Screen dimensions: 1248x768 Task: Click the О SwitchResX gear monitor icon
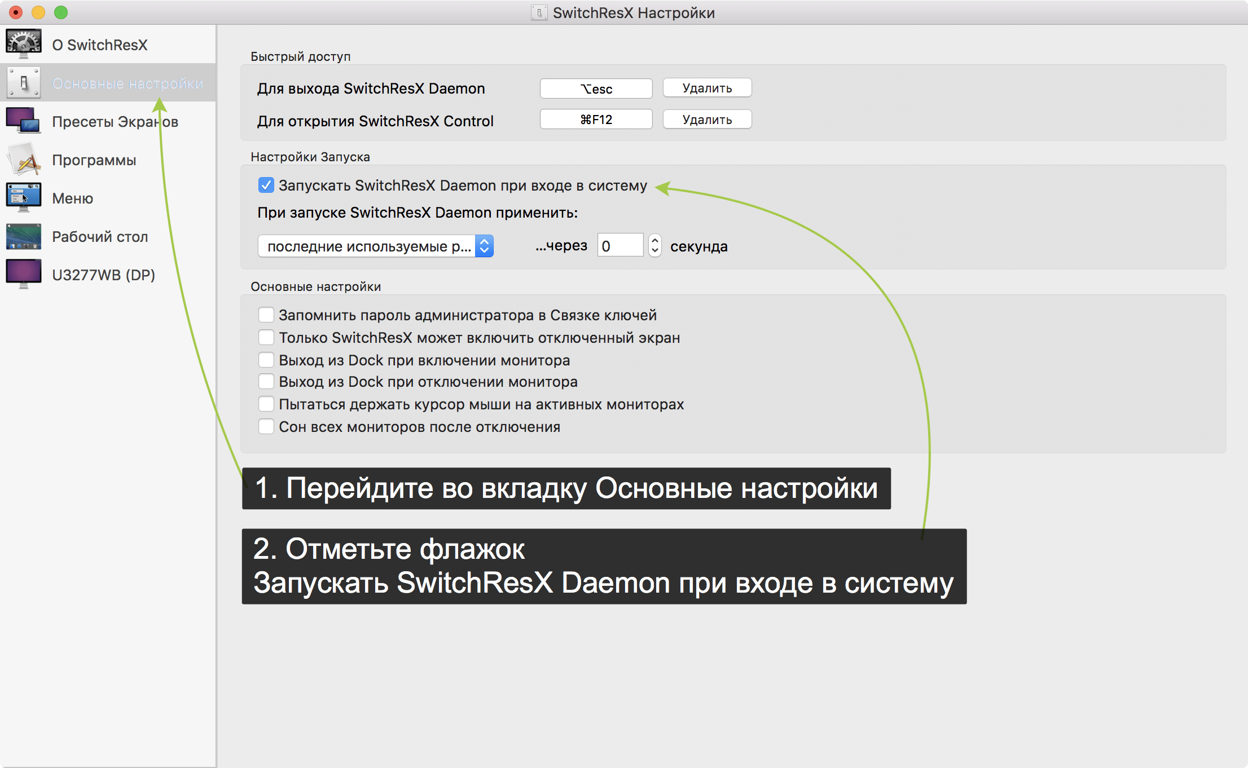(x=23, y=44)
